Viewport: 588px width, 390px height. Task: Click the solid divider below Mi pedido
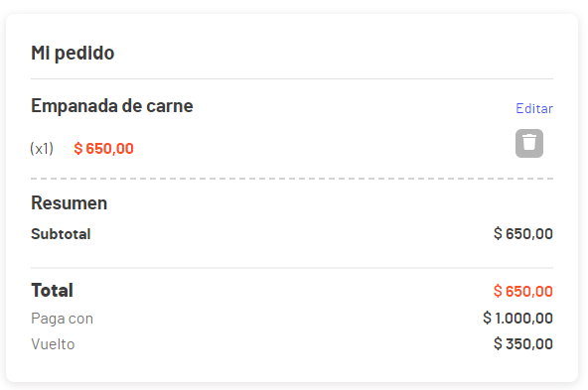(x=292, y=79)
